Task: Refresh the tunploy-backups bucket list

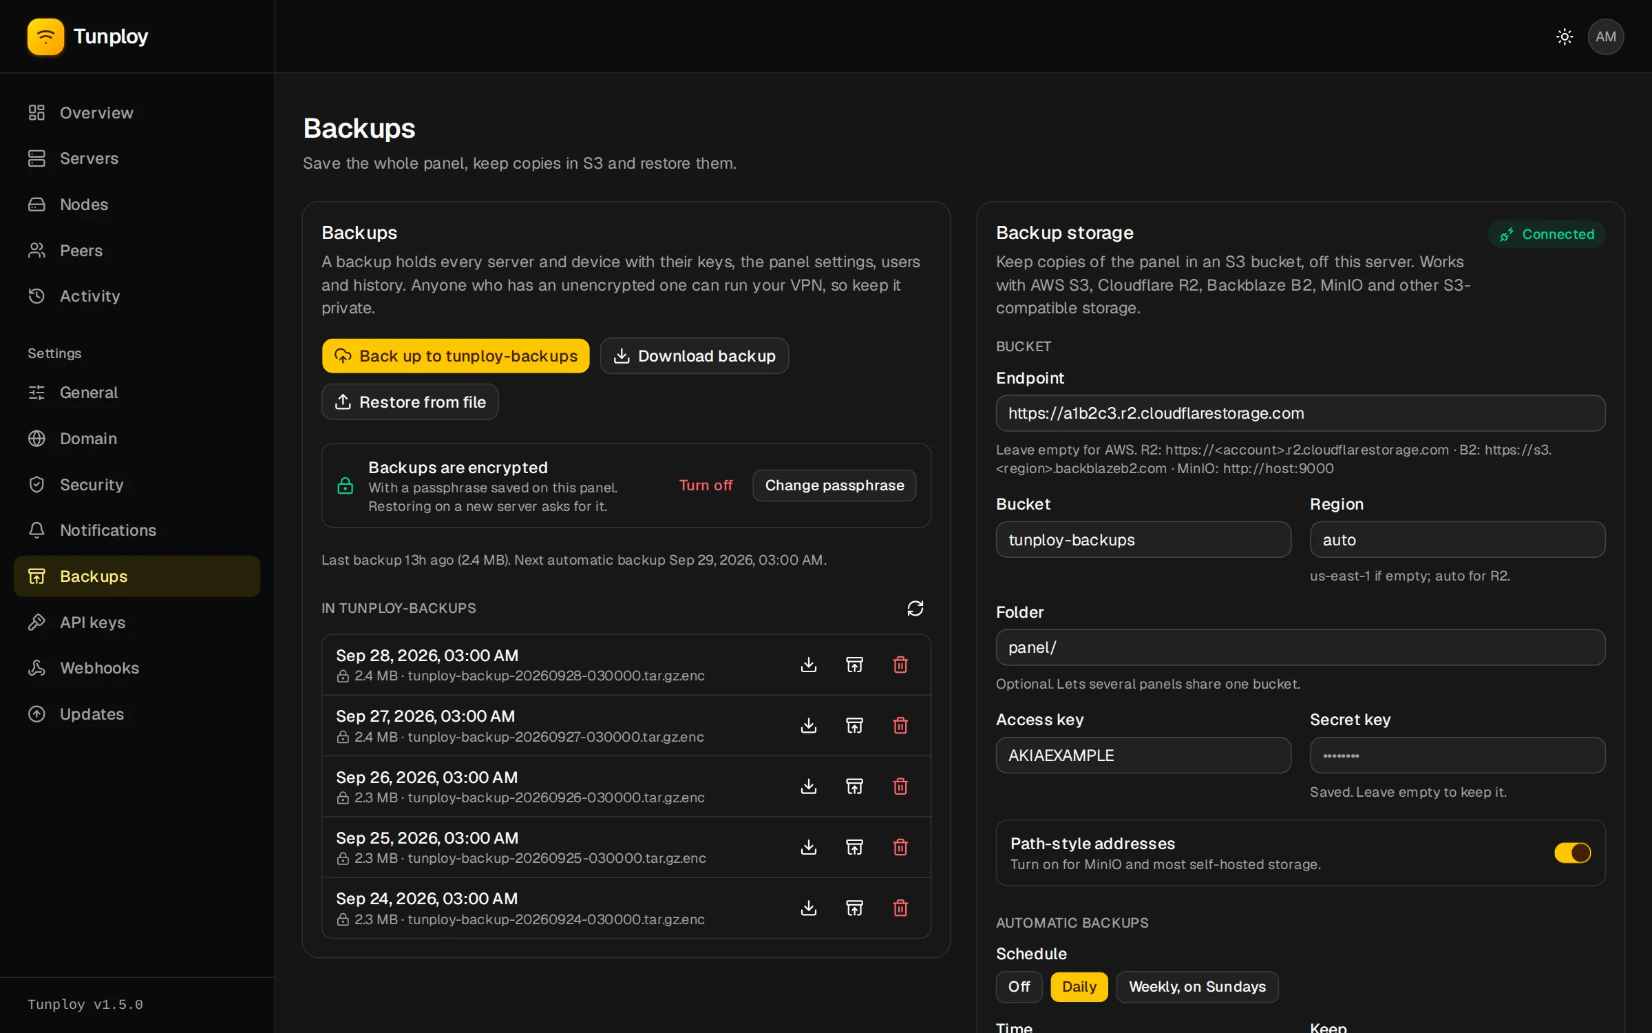Action: [915, 608]
